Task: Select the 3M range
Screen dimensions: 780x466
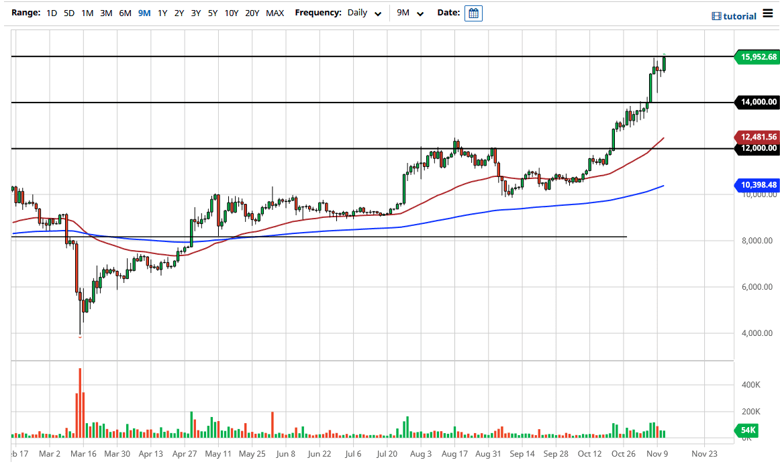Action: tap(105, 12)
